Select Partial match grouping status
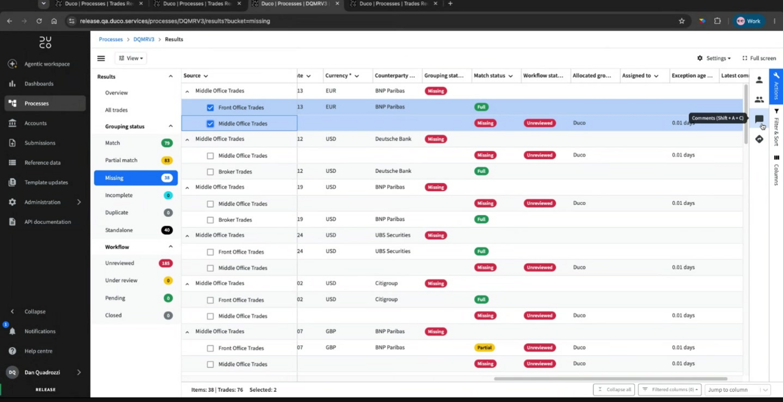Viewport: 783px width, 402px height. (x=136, y=160)
